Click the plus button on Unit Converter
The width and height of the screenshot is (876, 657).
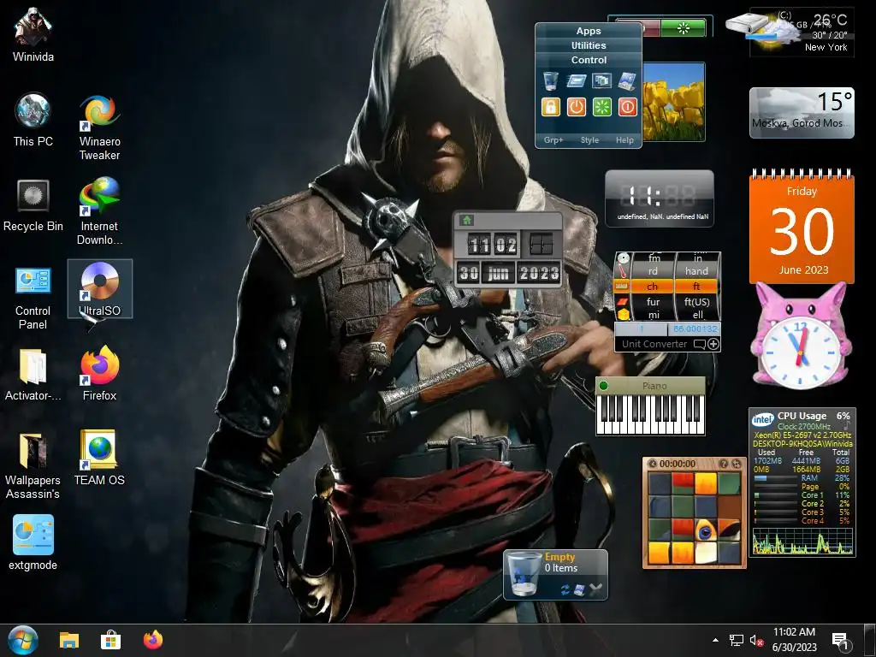tap(713, 344)
